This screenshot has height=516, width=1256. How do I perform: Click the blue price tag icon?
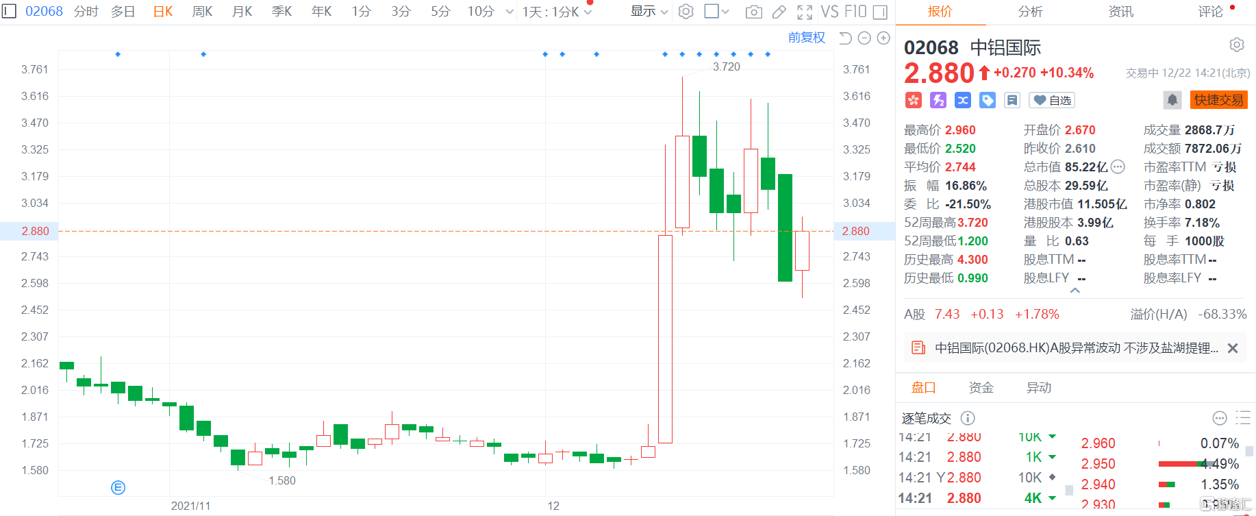coord(988,100)
